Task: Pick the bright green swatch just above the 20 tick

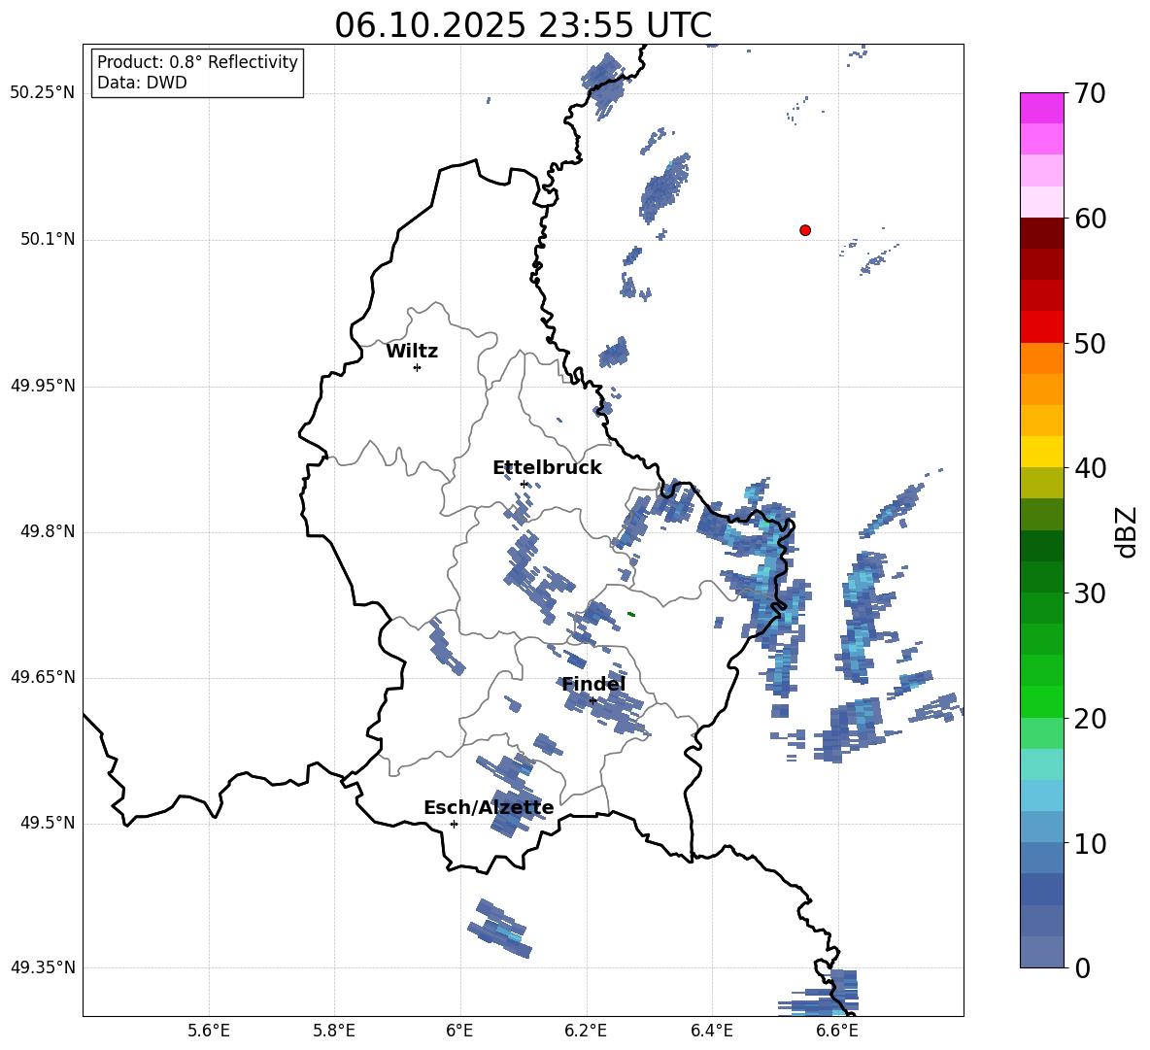Action: [1042, 702]
